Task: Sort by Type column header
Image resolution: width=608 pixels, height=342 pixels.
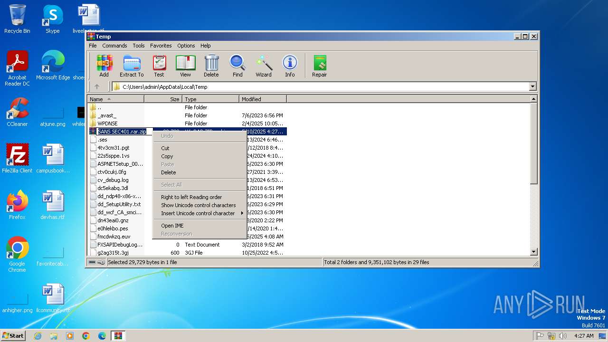Action: point(210,99)
